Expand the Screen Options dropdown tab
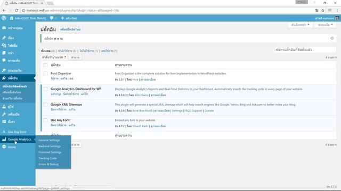This screenshot has width=341, height=191. pyautogui.click(x=301, y=25)
